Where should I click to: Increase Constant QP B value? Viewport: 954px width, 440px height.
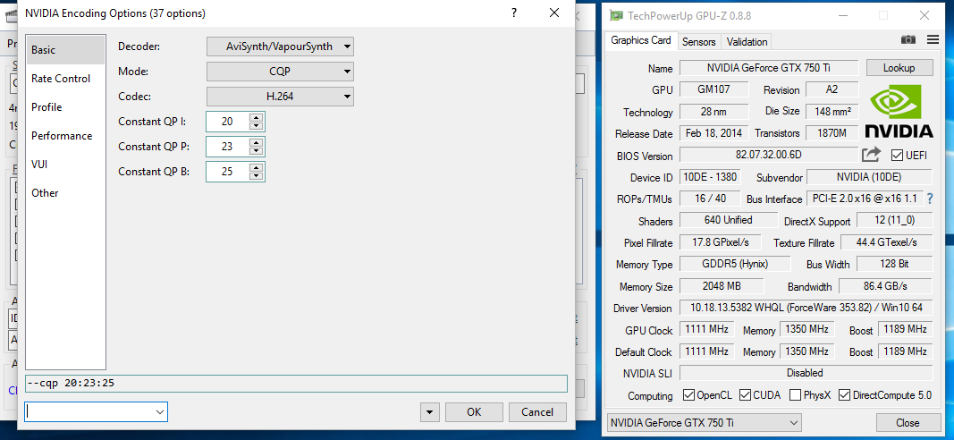point(257,167)
